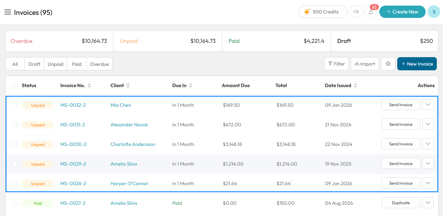The height and width of the screenshot is (216, 443).
Task: Expand actions dropdown for Harper O'Connor invoice
Action: pyautogui.click(x=428, y=183)
